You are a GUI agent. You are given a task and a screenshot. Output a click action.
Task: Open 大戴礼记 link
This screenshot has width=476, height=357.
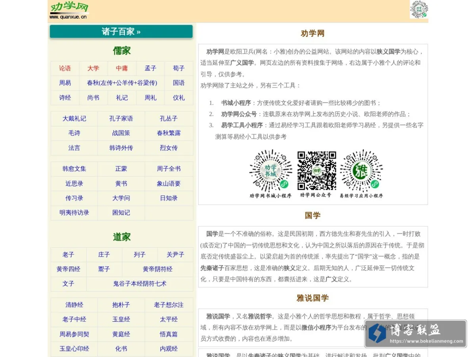pyautogui.click(x=74, y=119)
